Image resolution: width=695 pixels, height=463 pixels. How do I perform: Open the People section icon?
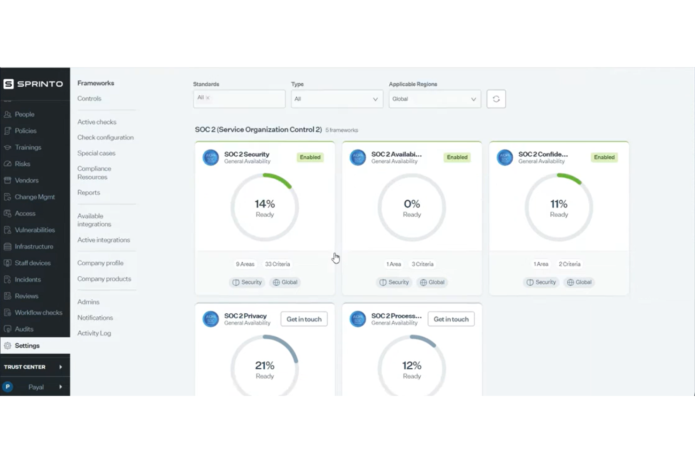pyautogui.click(x=8, y=114)
